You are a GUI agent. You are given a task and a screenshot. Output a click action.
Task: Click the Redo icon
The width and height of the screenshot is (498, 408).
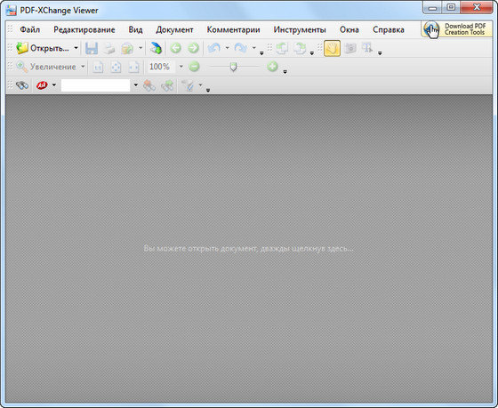click(x=241, y=48)
